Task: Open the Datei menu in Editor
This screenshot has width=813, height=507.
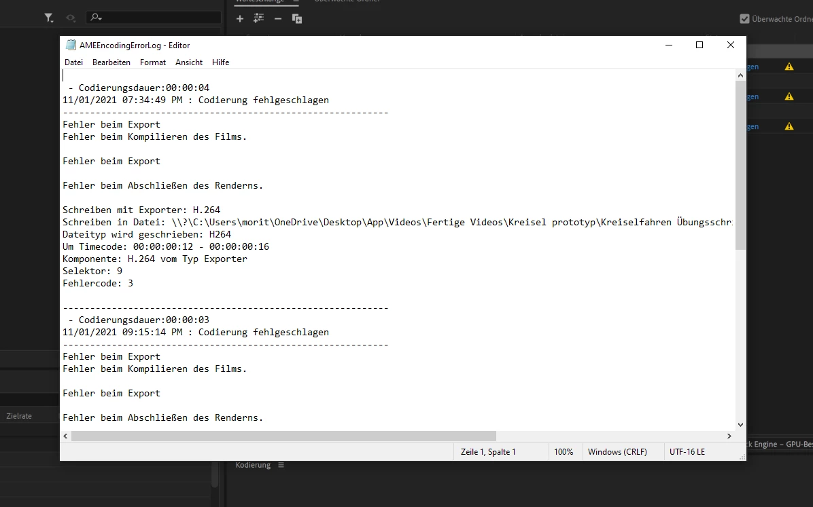Action: tap(73, 62)
